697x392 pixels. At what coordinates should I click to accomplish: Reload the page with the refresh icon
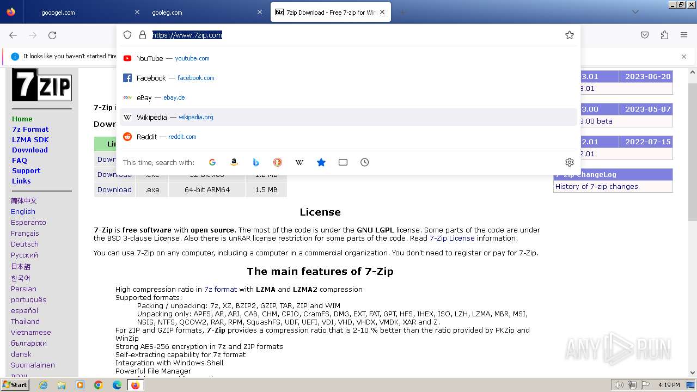(x=52, y=35)
